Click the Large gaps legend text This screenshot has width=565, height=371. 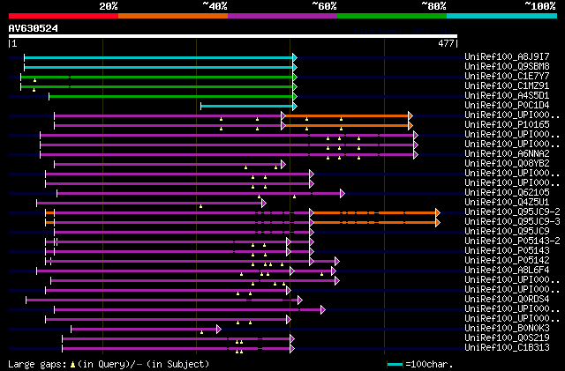tap(109, 364)
